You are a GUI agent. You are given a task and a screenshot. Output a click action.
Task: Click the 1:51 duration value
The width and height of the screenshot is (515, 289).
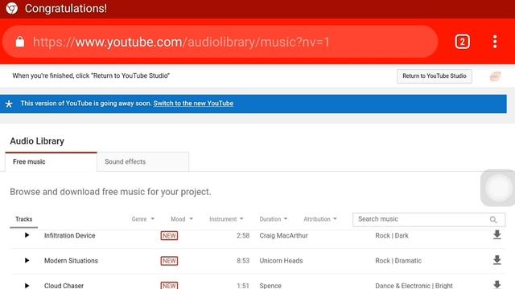coord(243,286)
